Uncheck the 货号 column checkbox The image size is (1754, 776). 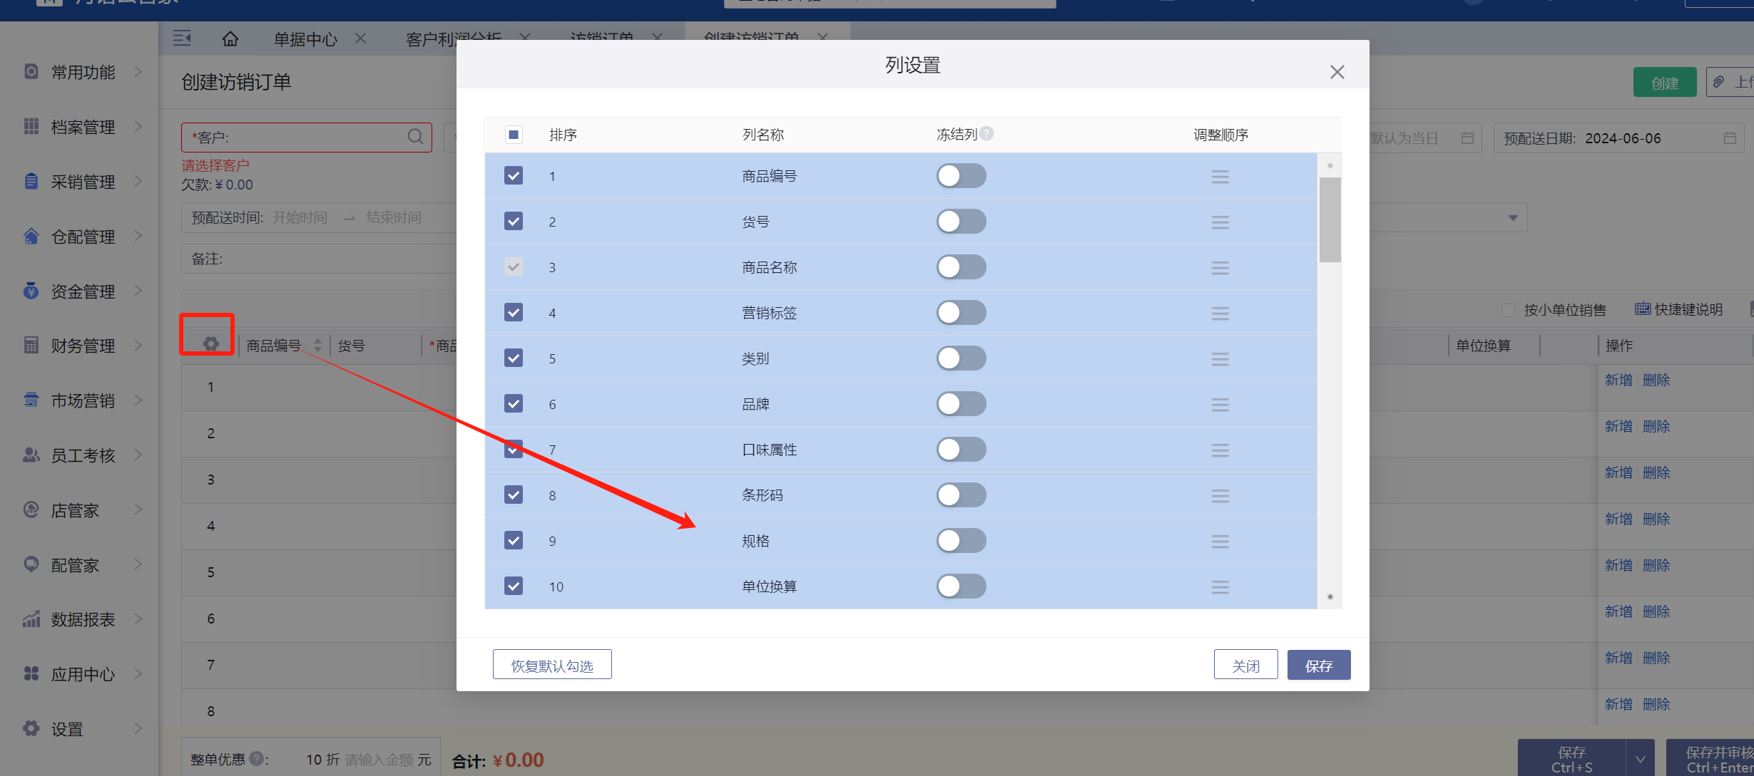click(x=514, y=222)
